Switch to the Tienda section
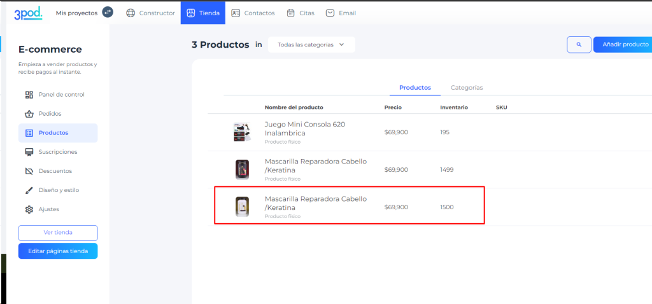The image size is (652, 304). (203, 13)
